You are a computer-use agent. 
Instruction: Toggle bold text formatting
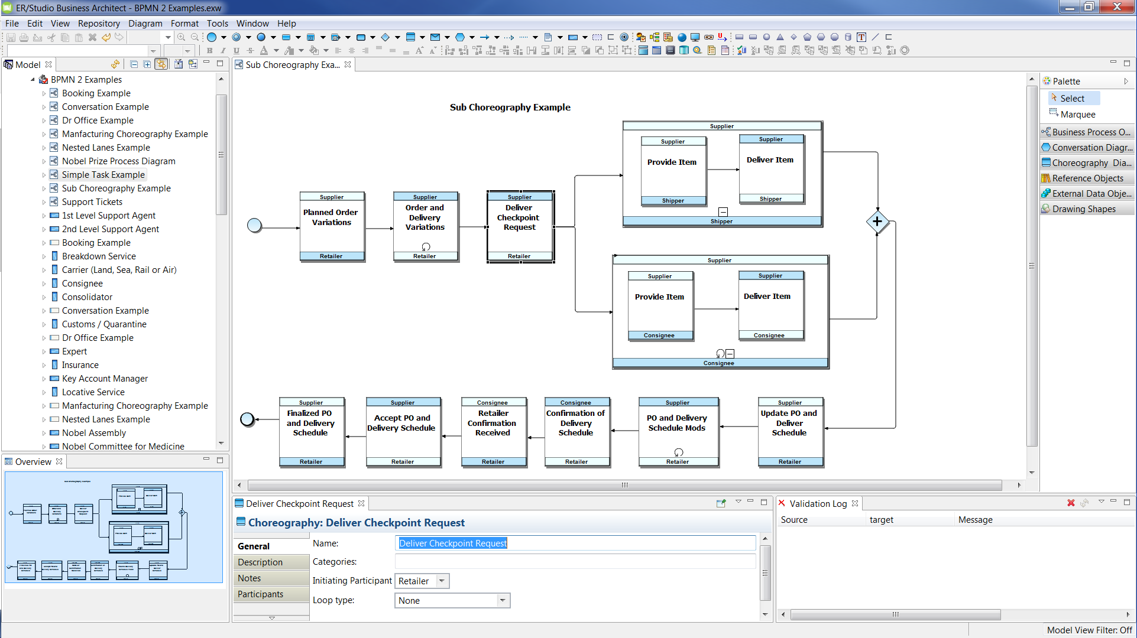click(210, 50)
